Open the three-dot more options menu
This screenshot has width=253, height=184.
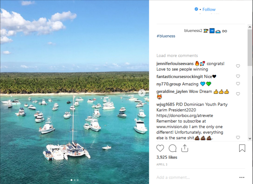[242, 178]
